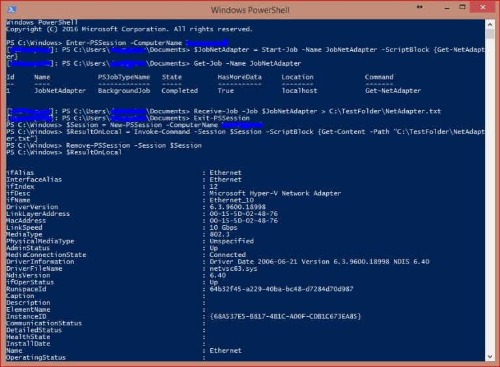Click the 'InstallDate' property name

pyautogui.click(x=28, y=344)
